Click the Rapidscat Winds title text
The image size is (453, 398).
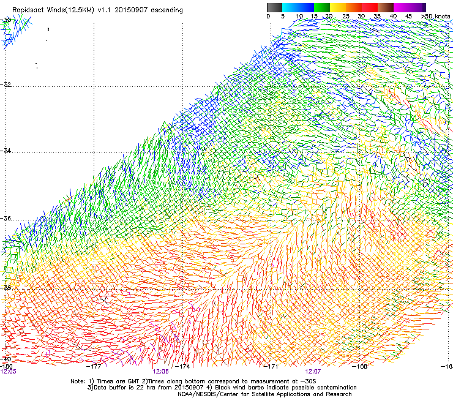(97, 10)
